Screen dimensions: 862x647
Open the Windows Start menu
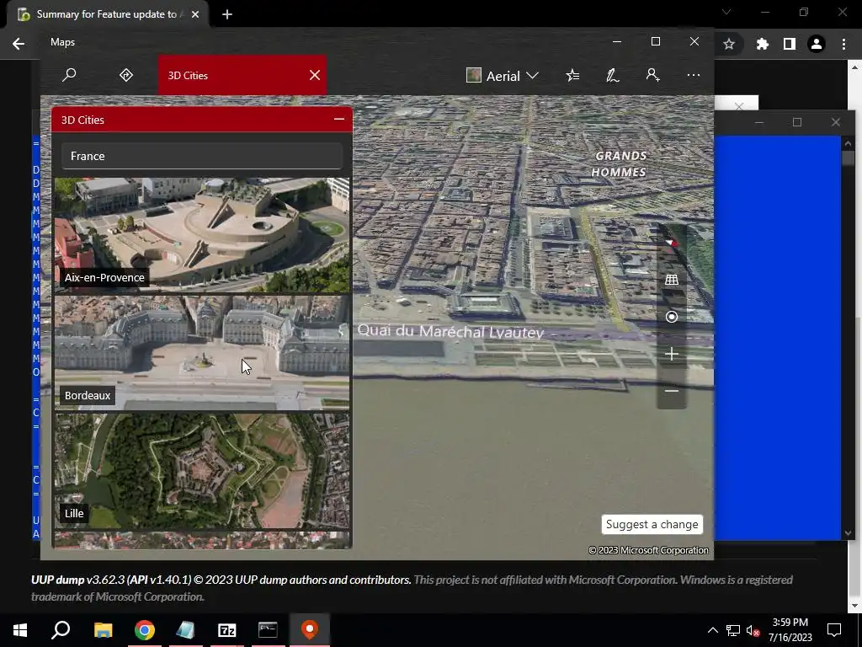pyautogui.click(x=20, y=630)
